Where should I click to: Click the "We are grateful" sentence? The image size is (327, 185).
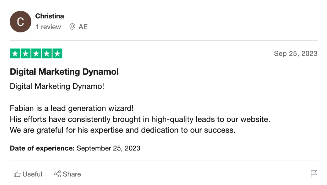pos(123,130)
